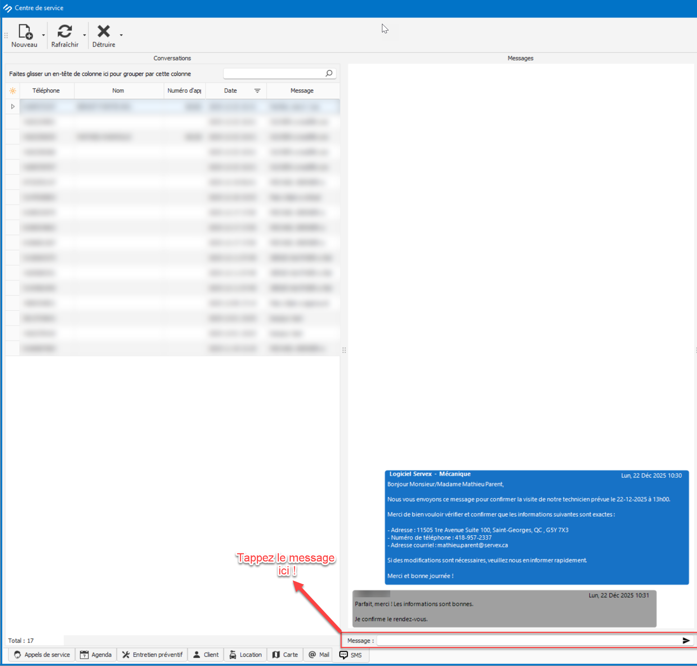
Task: Click the Nouveau document icon
Action: (x=25, y=32)
